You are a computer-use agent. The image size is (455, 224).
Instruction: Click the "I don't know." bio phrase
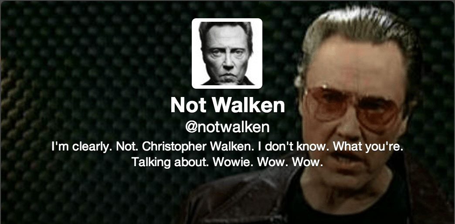click(293, 147)
